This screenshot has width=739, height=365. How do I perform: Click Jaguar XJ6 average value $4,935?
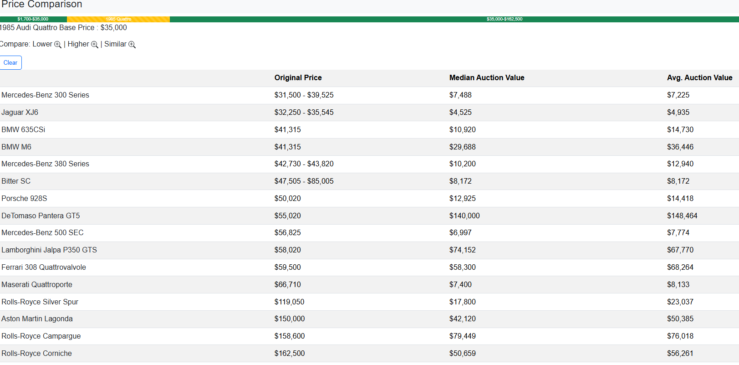[x=678, y=113]
